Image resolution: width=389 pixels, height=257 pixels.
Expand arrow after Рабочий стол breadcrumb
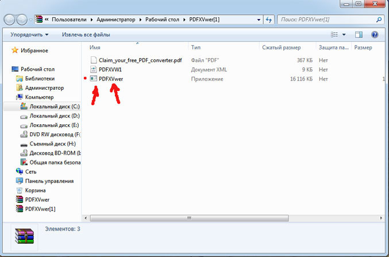(x=184, y=20)
